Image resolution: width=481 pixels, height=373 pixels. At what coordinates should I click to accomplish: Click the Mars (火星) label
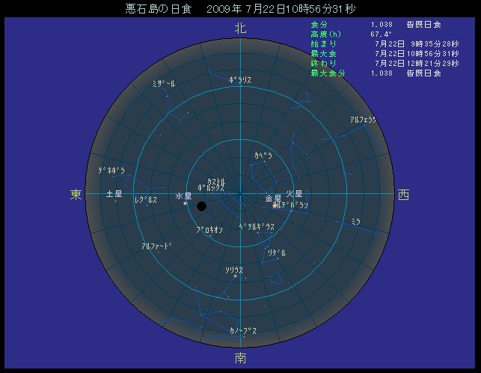tap(294, 194)
